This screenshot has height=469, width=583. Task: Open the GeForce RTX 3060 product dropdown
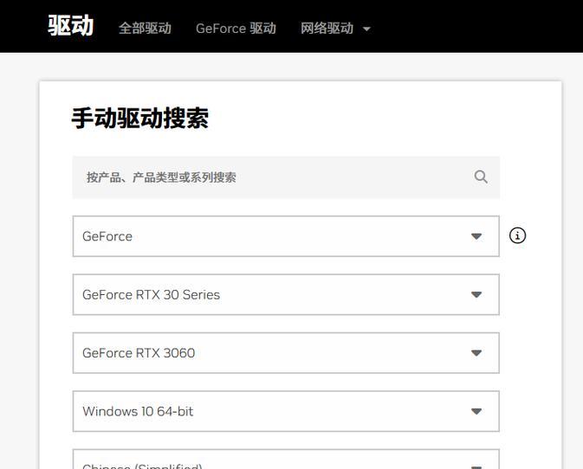[x=286, y=353]
